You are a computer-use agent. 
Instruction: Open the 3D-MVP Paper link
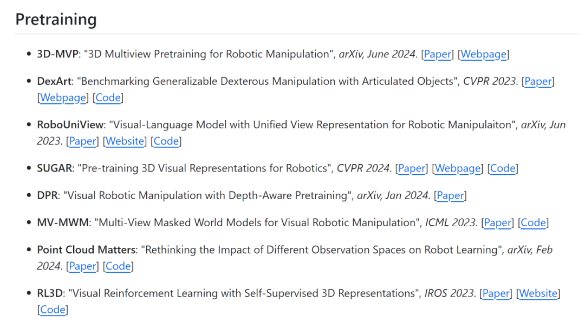tap(438, 54)
